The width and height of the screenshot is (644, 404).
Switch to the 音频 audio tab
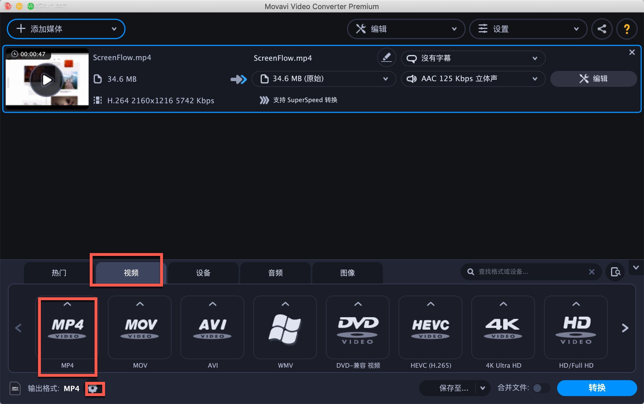tap(275, 273)
